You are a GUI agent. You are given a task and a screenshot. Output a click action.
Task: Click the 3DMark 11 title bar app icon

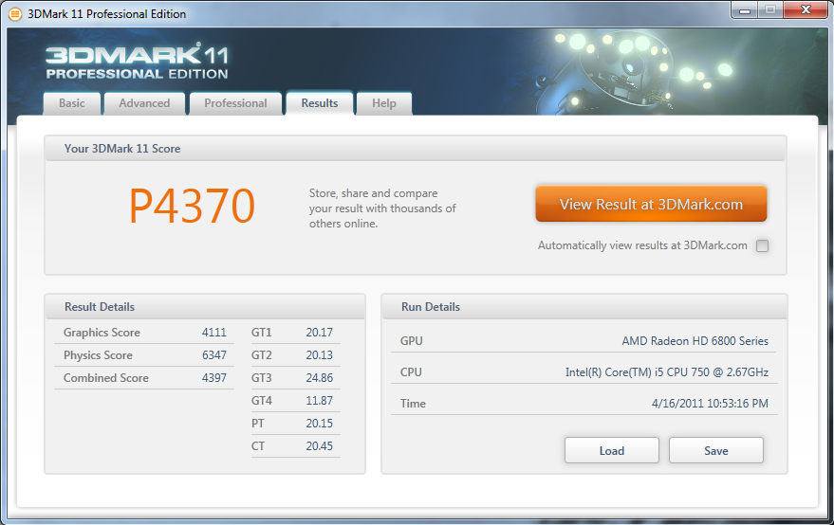tap(16, 14)
